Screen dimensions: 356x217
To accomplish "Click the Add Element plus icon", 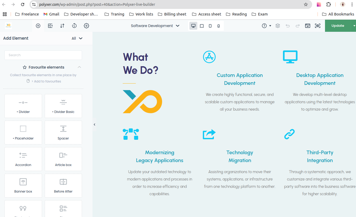I will coord(38,26).
